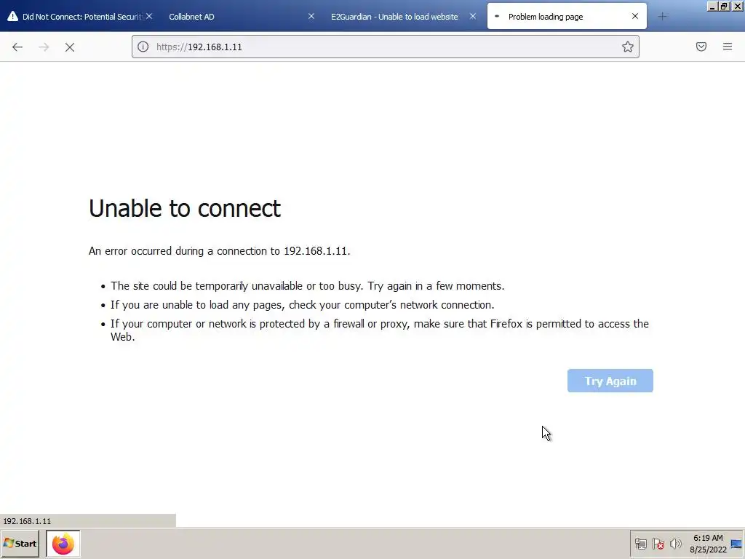Click the 'firewall or proxy' bullet text
Image resolution: width=745 pixels, height=559 pixels.
[x=380, y=330]
